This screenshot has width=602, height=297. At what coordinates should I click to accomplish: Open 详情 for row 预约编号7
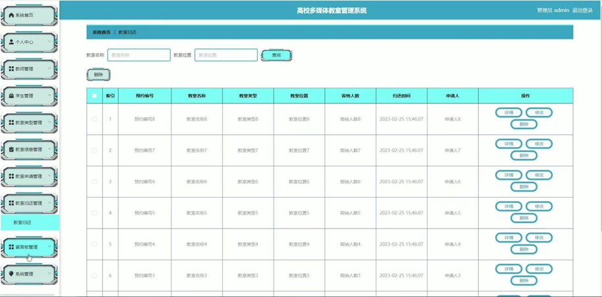click(x=509, y=144)
